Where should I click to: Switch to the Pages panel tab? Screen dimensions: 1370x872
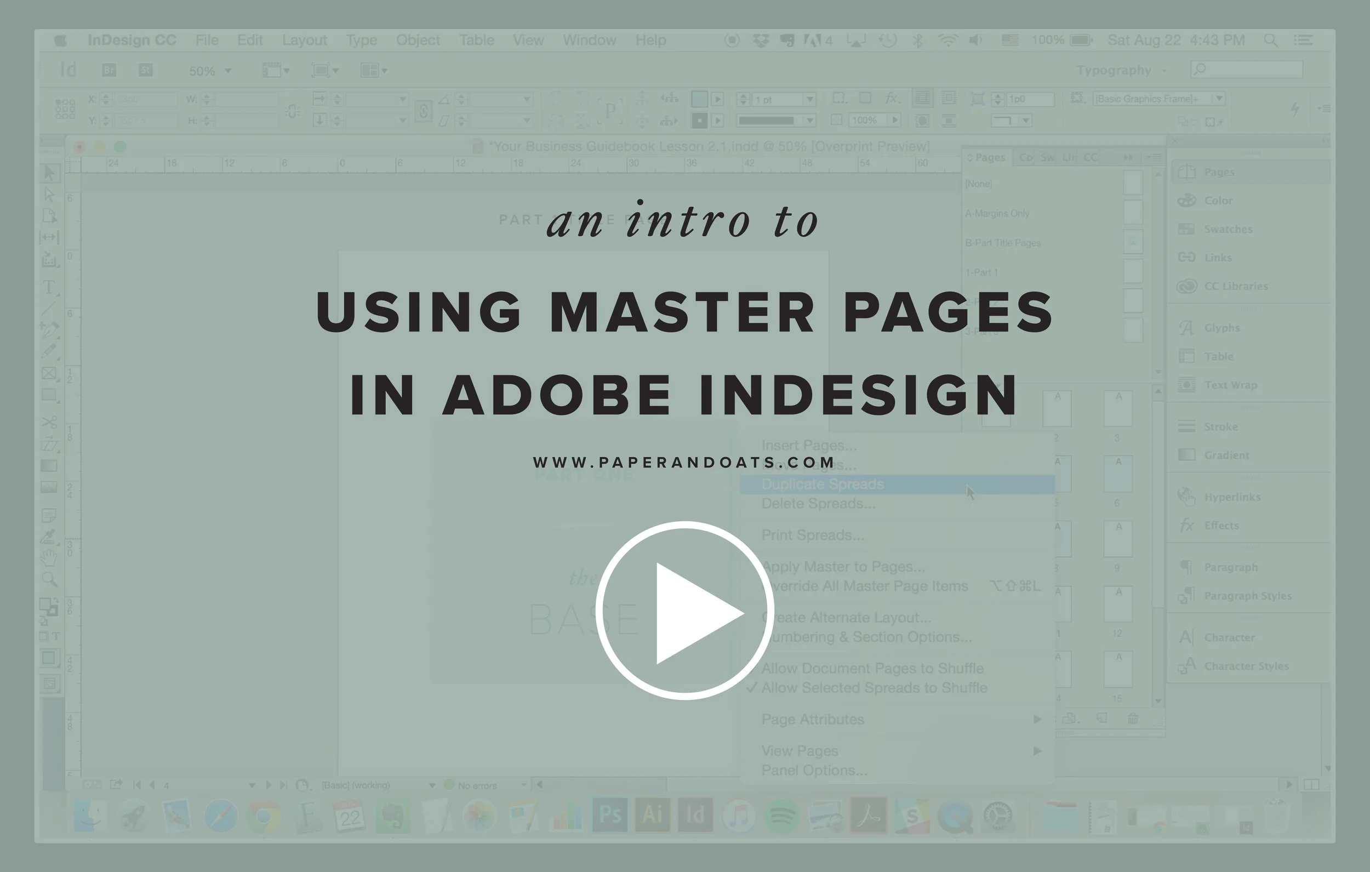click(987, 158)
